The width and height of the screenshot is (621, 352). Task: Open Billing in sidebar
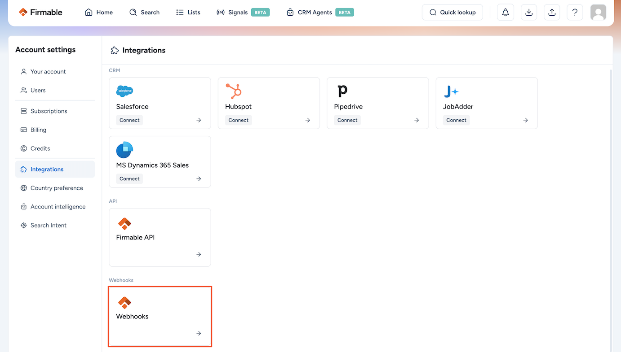click(x=55, y=130)
